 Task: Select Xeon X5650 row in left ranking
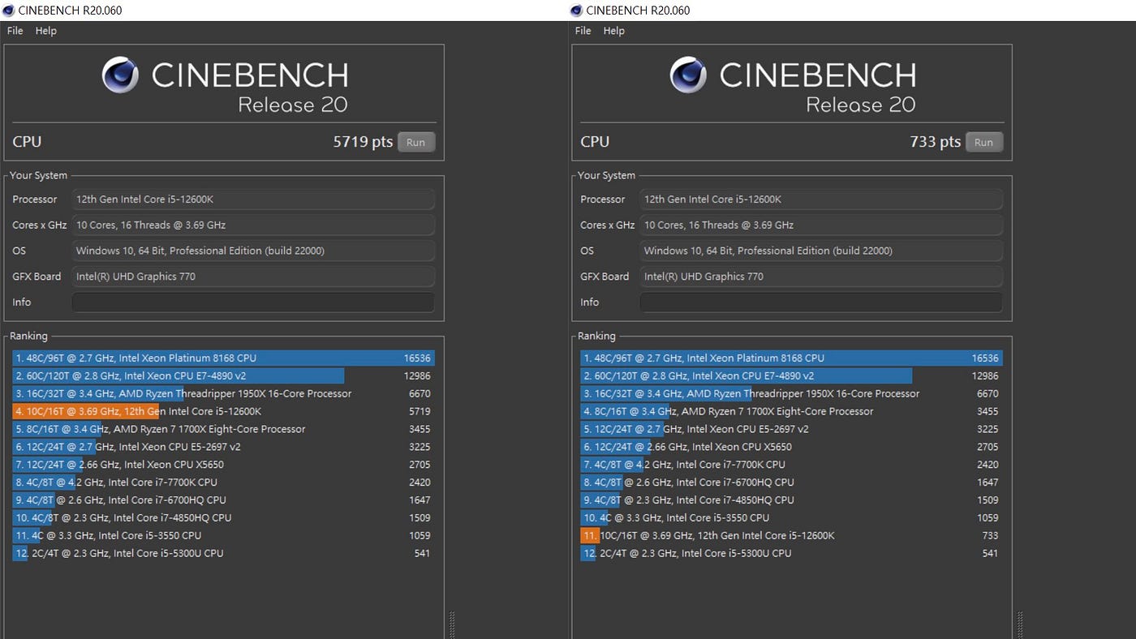coord(223,465)
